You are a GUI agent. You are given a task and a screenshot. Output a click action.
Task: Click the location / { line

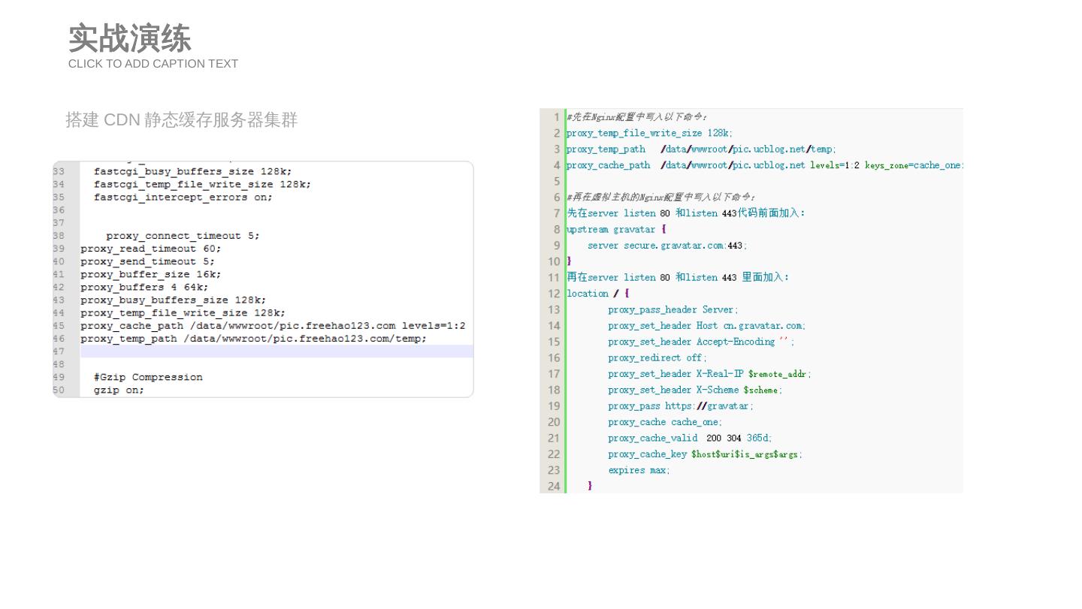(x=598, y=294)
